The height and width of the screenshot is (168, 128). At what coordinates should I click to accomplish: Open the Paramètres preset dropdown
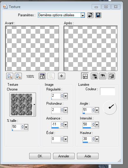(83, 15)
